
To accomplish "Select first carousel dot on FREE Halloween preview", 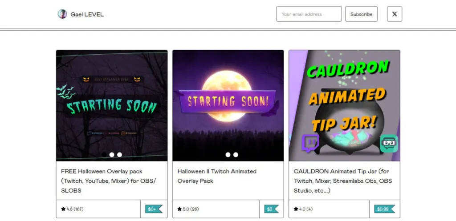I will point(112,155).
